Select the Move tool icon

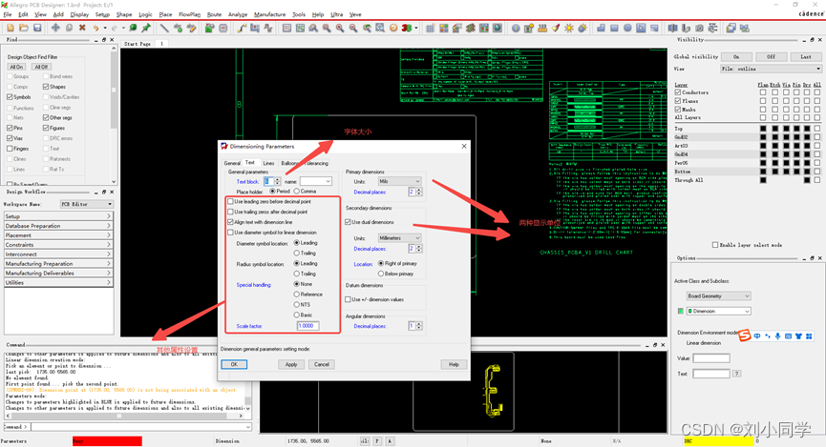click(x=55, y=28)
